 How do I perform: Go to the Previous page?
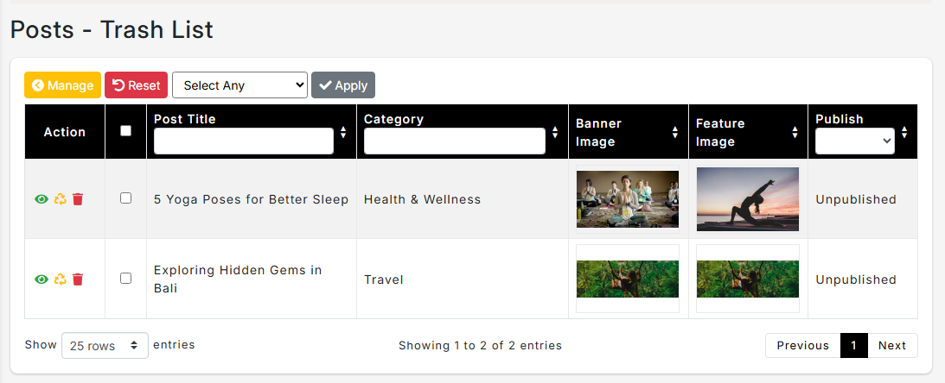802,346
